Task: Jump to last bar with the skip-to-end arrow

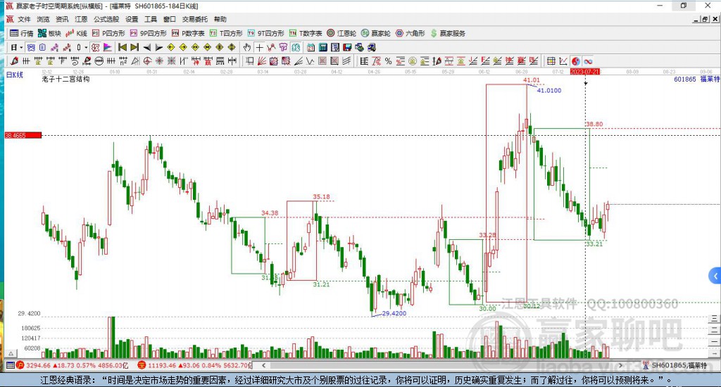Action: [134, 47]
